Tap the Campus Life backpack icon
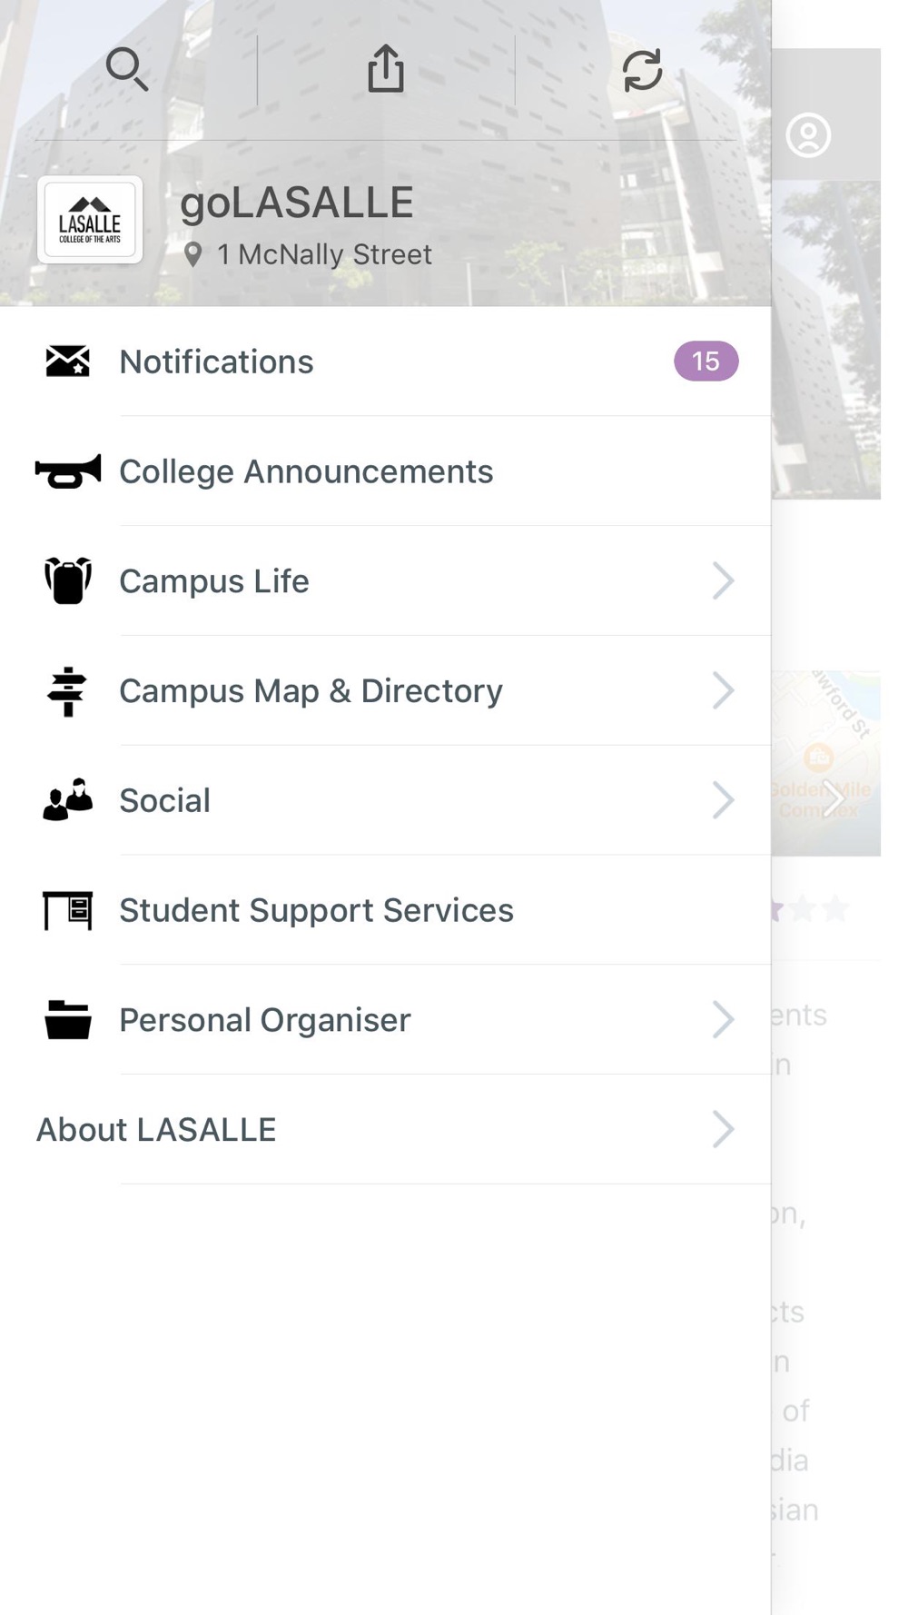The width and height of the screenshot is (908, 1615). [68, 580]
